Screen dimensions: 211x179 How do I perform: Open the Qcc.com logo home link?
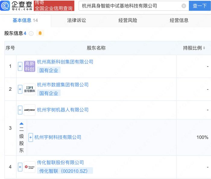16,6
